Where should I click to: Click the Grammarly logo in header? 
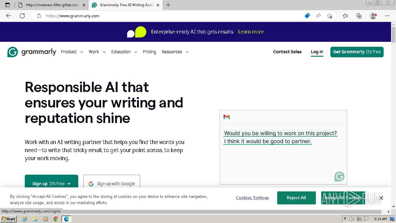click(32, 52)
